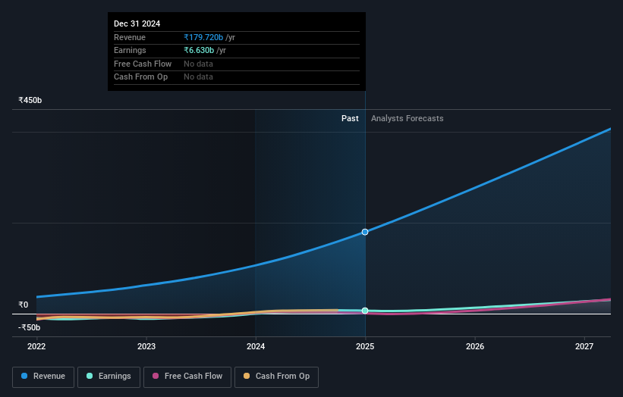Click the Past region label
This screenshot has width=623, height=397.
click(350, 118)
